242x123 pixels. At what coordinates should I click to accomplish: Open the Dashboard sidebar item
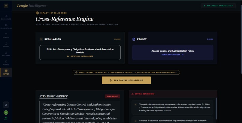[x=6, y=17]
